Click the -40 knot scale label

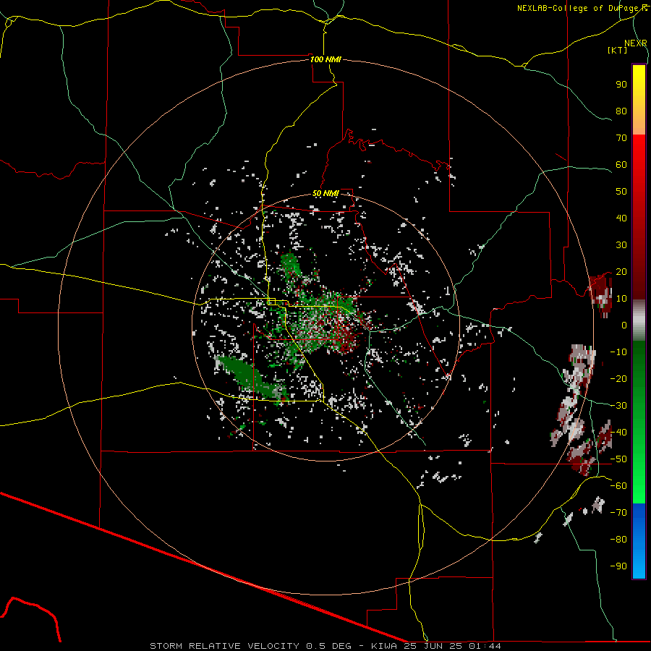point(618,433)
